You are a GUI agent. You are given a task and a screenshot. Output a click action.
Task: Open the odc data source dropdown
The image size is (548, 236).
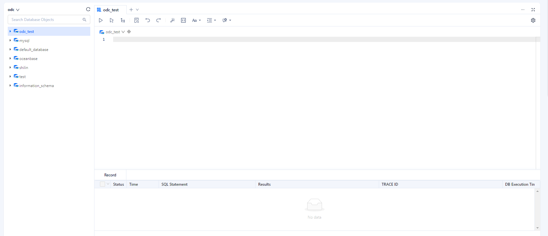14,10
